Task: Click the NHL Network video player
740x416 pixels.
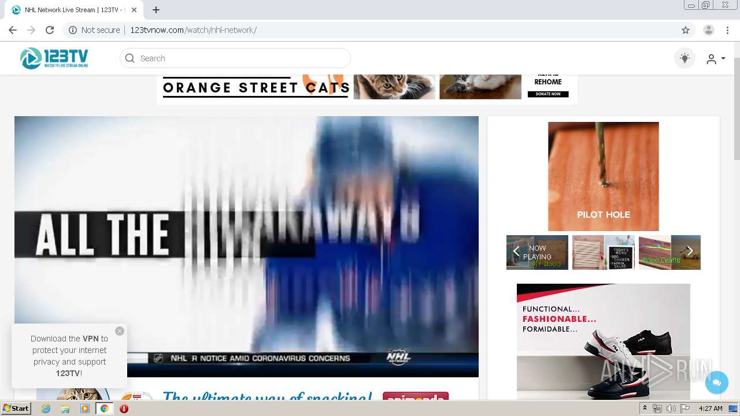Action: point(246,247)
